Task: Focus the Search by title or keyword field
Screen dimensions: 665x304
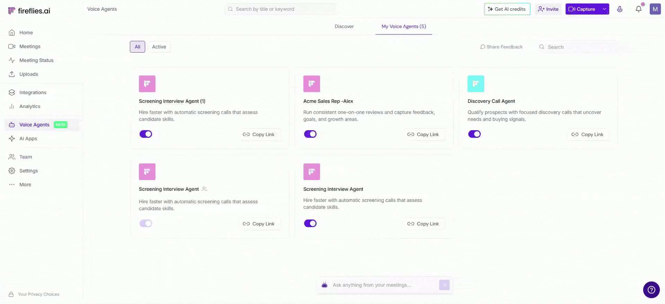Action: pyautogui.click(x=281, y=9)
